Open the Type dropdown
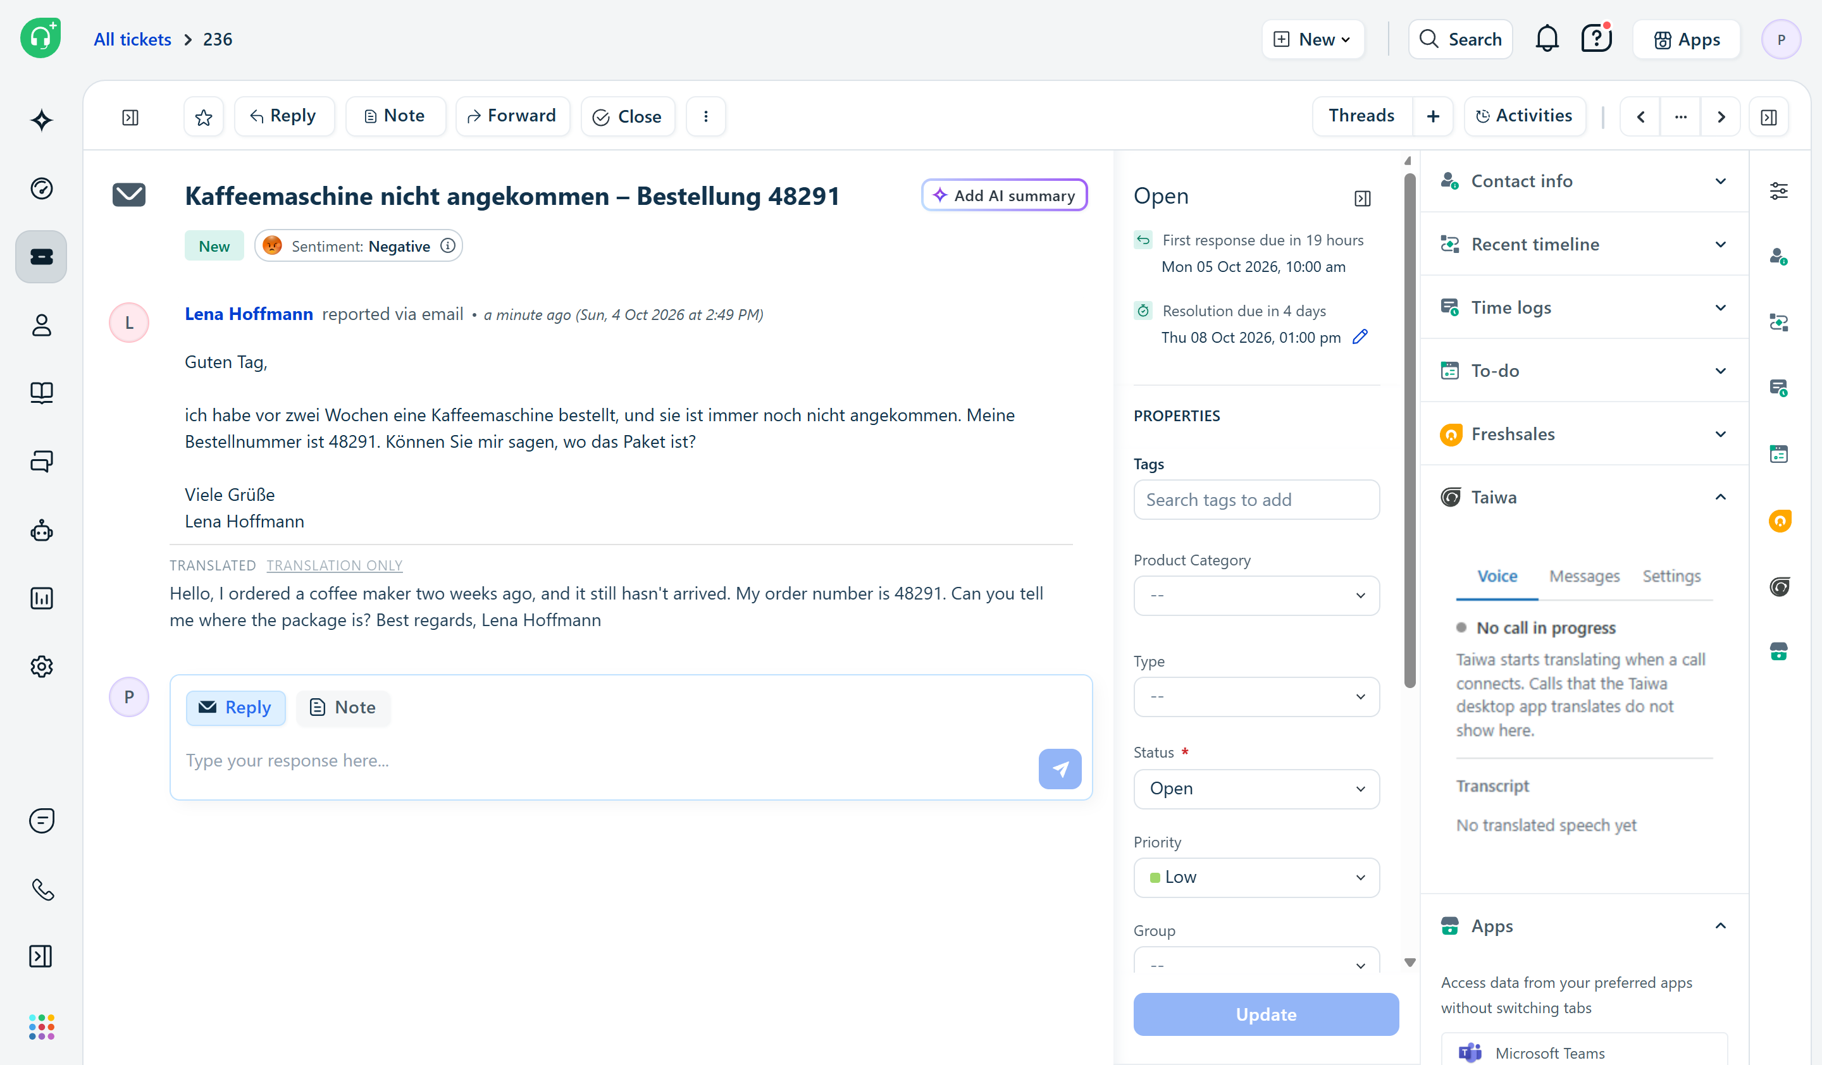This screenshot has width=1822, height=1065. pos(1256,696)
